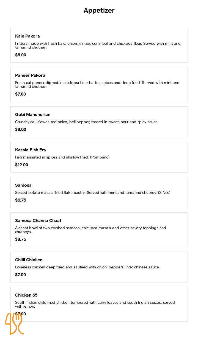Click the $8.75 Samosa Channa Chaat price
Screen dimensions: 198x338
point(21,239)
